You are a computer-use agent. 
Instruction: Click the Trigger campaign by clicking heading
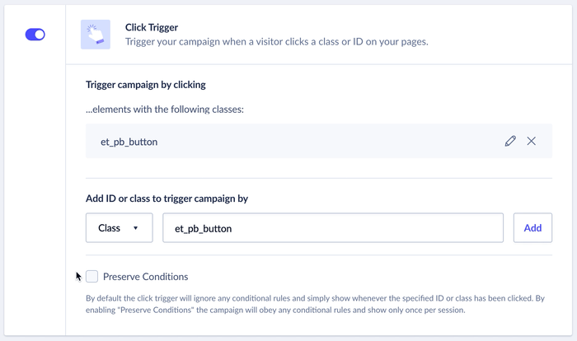[146, 84]
